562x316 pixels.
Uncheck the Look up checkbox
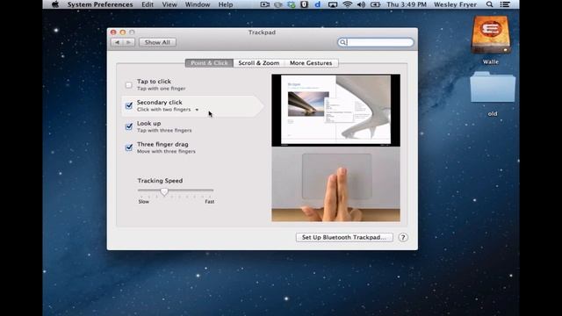(x=129, y=126)
